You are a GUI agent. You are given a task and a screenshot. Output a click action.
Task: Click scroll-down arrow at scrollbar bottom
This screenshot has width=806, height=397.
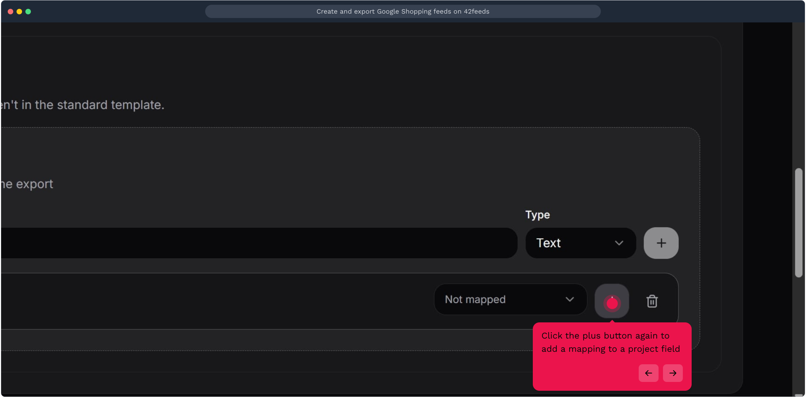[798, 395]
